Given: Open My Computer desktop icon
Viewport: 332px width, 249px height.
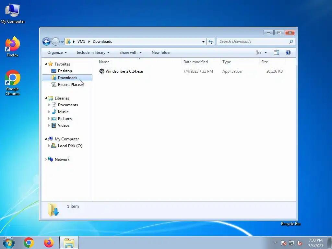Looking at the screenshot, I should click(13, 14).
